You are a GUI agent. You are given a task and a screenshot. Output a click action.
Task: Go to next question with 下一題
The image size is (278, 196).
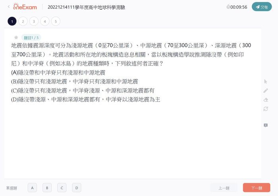(x=257, y=188)
